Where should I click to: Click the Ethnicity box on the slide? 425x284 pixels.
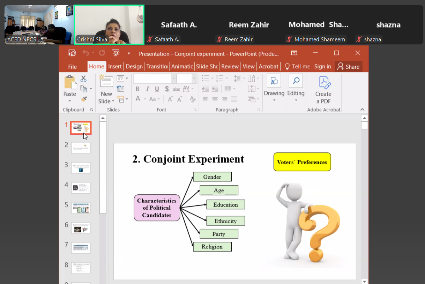tap(225, 221)
